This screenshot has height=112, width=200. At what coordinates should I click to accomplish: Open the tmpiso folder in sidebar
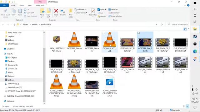coord(9,36)
